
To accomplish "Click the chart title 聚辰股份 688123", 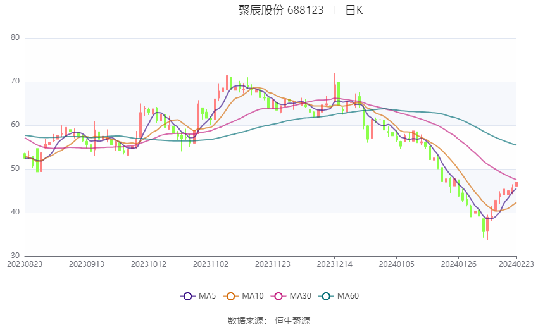I will point(280,10).
